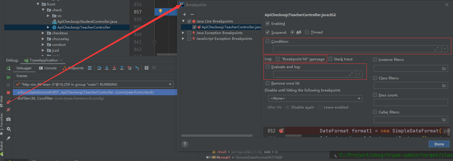Open the Caller filters folder chooser
Image resolution: width=453 pixels, height=161 pixels.
pyautogui.click(x=444, y=120)
